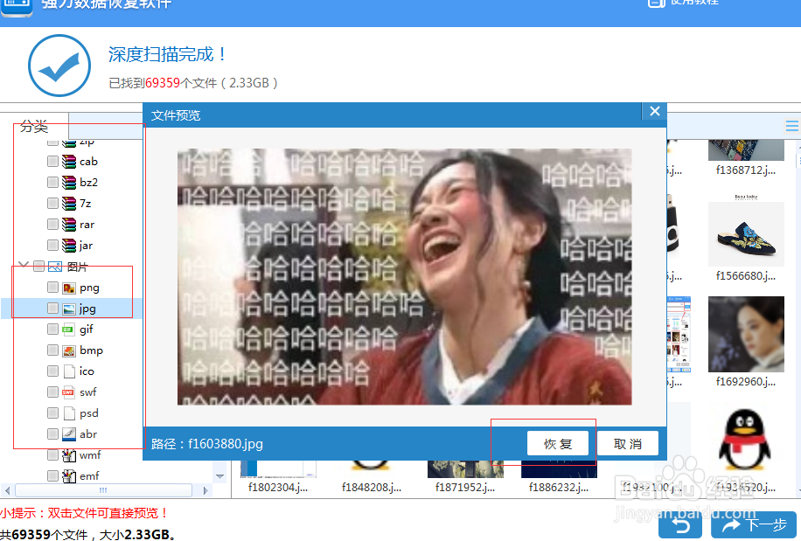Click the f1886232 file name
Image resolution: width=801 pixels, height=541 pixels.
tap(559, 488)
